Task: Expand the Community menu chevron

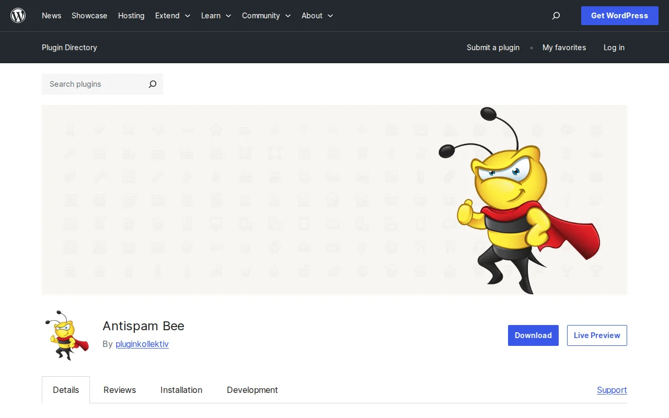Action: 288,16
